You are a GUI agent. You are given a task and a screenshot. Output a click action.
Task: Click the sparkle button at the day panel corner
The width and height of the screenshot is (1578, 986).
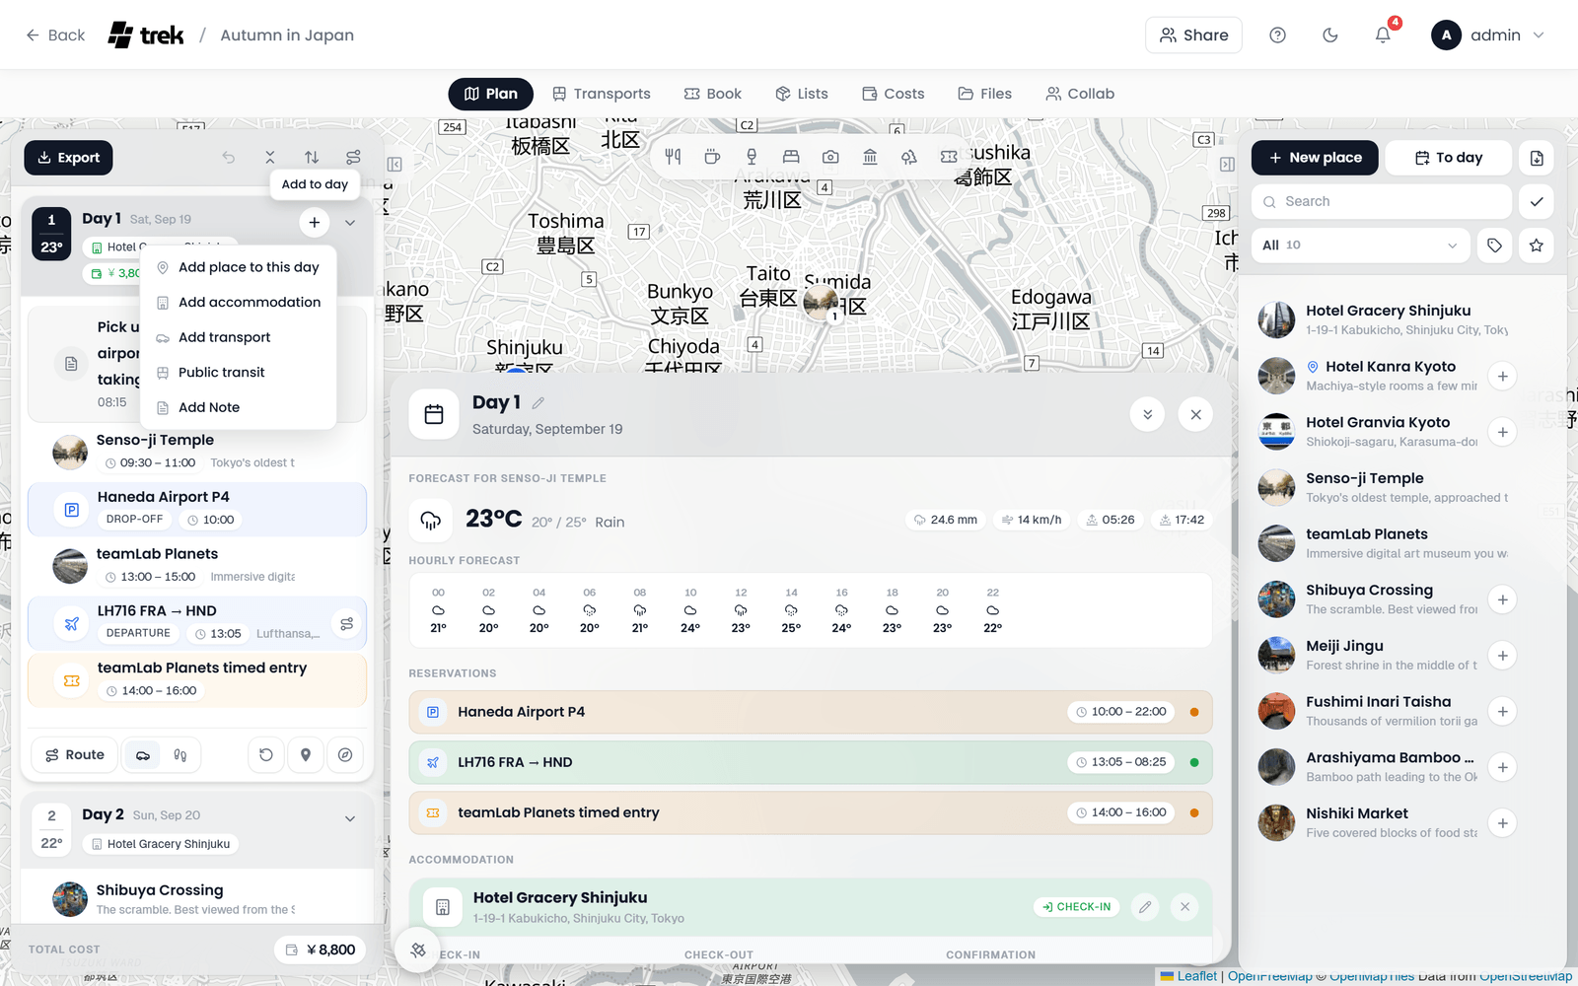(x=418, y=951)
